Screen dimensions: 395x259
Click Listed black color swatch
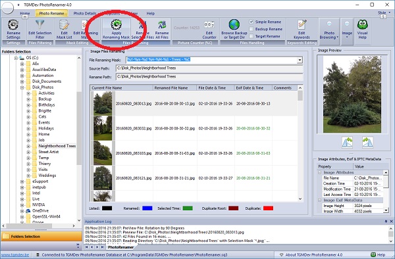coord(107,208)
